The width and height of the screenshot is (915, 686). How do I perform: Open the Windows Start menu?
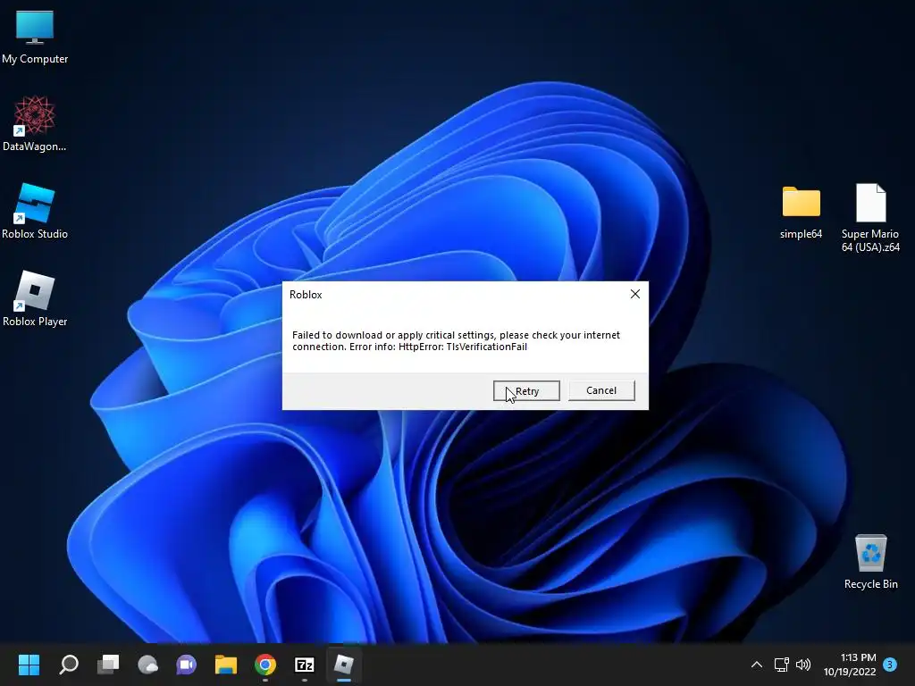(29, 665)
